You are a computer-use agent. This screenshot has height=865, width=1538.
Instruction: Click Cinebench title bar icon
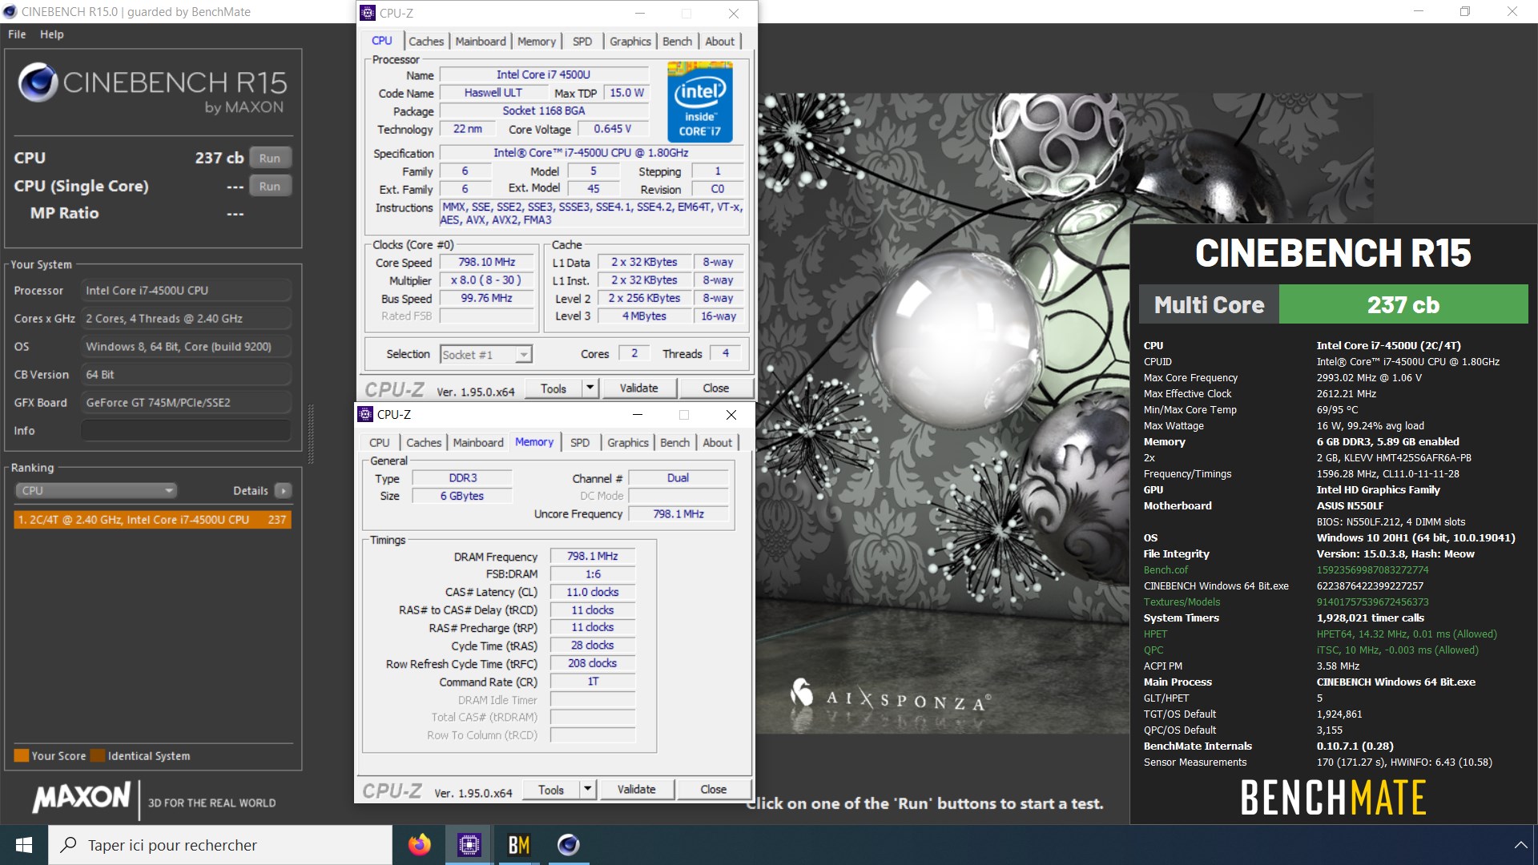tap(10, 11)
